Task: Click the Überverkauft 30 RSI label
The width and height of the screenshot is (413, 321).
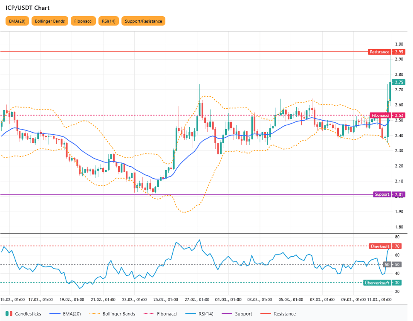Action: pyautogui.click(x=382, y=283)
